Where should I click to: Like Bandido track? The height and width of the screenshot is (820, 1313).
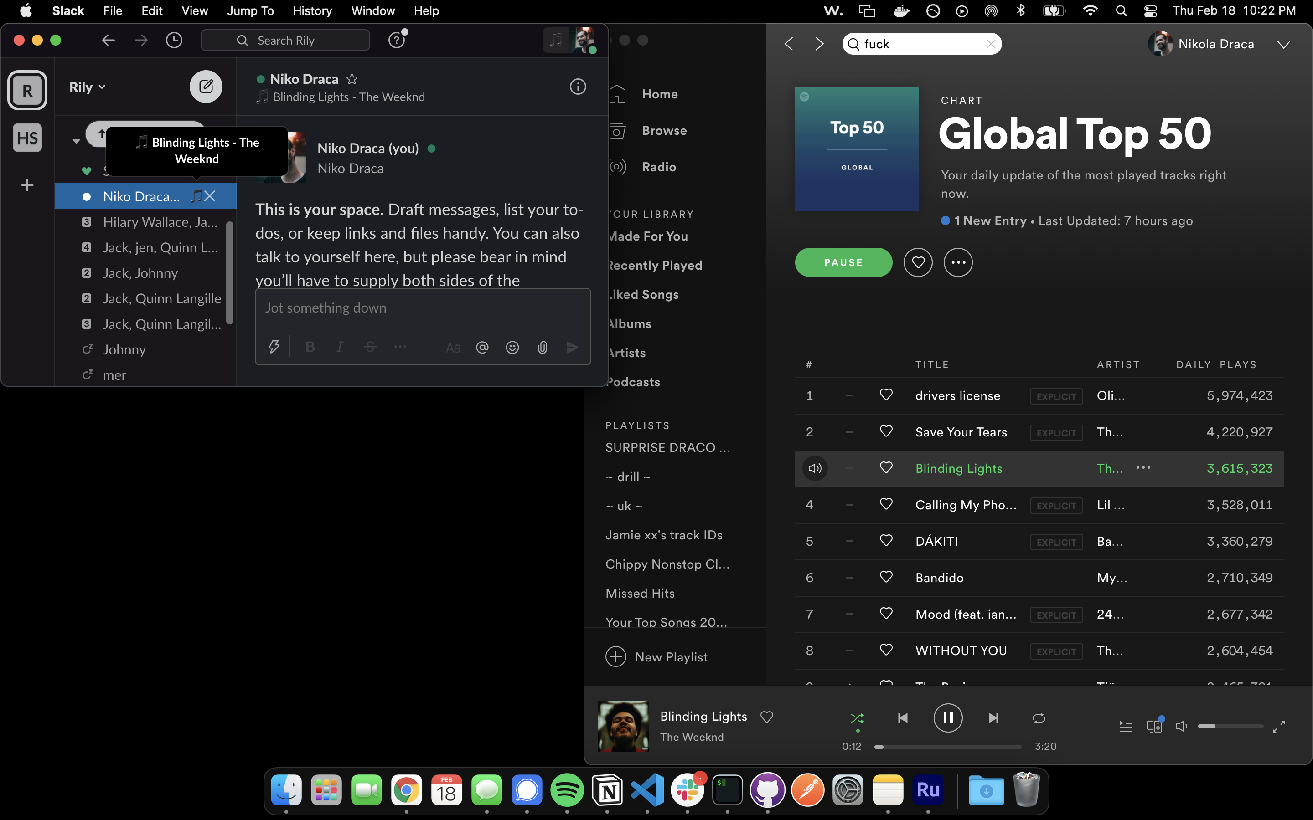pos(886,577)
